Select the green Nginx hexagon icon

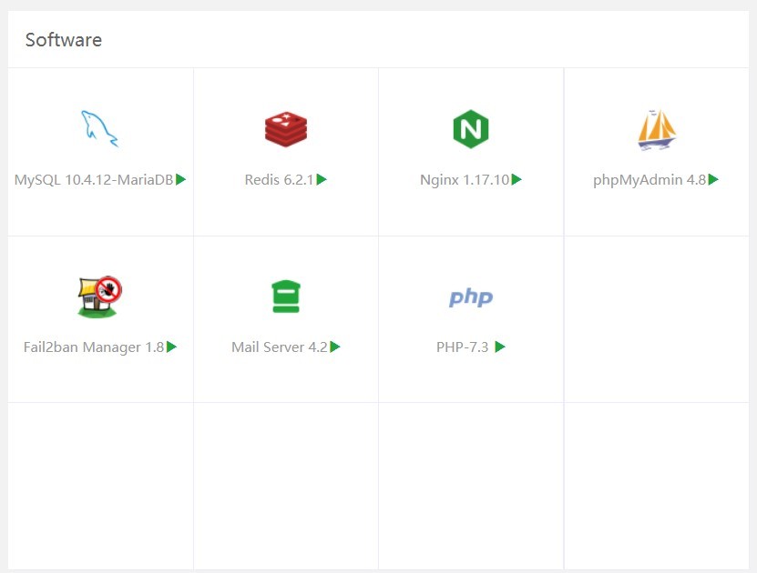(x=471, y=129)
